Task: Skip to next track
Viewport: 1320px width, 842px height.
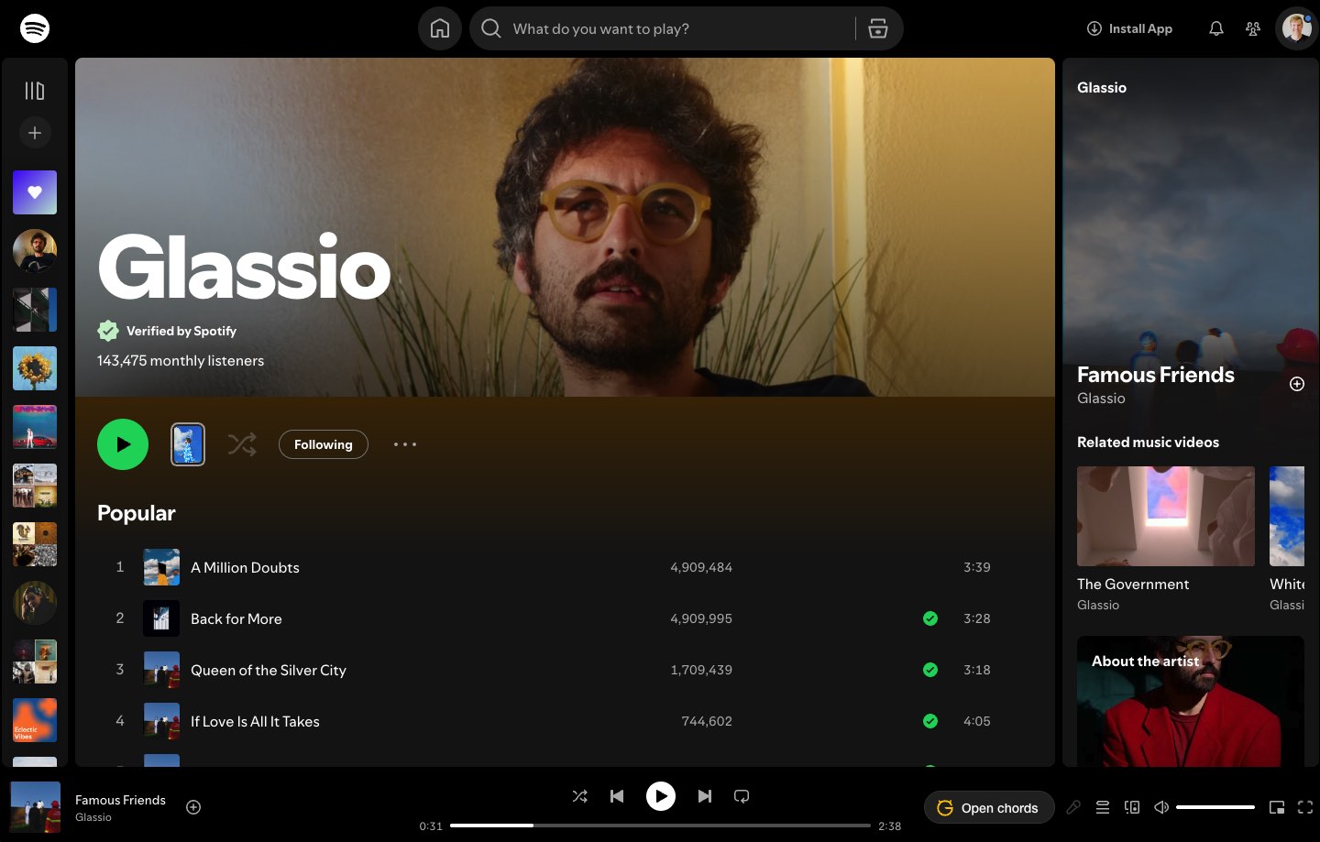Action: tap(704, 796)
